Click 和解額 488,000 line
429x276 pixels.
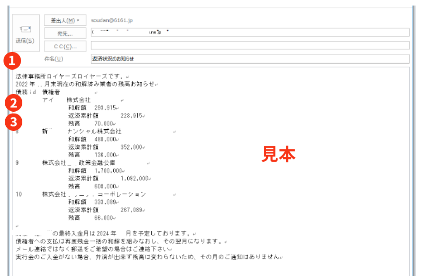pos(93,139)
